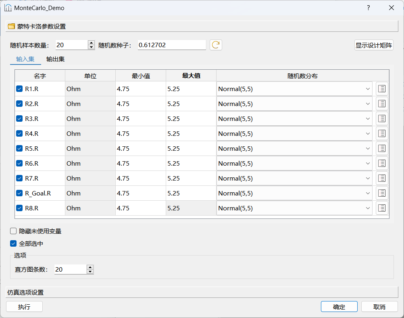
Task: Toggle the 全部选中 checkbox
Action: (14, 244)
